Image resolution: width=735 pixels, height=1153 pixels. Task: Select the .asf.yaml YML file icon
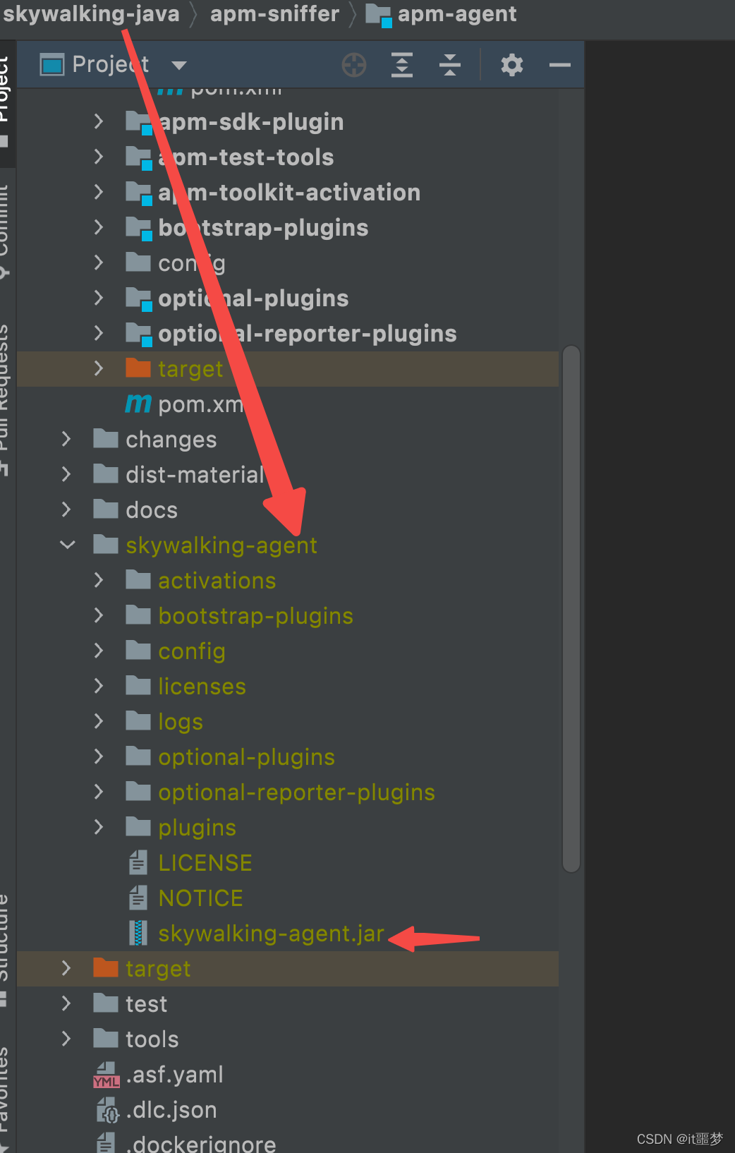[x=106, y=1075]
